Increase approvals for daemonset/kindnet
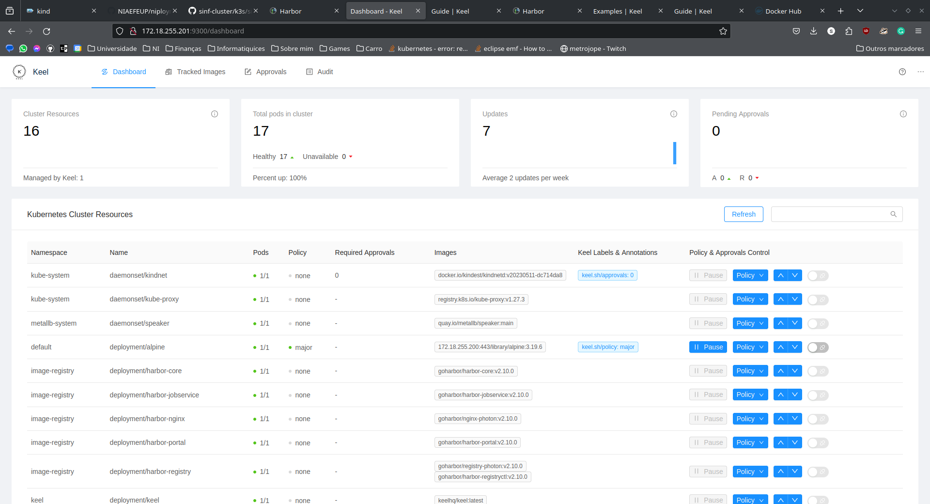The image size is (930, 504). (x=780, y=275)
